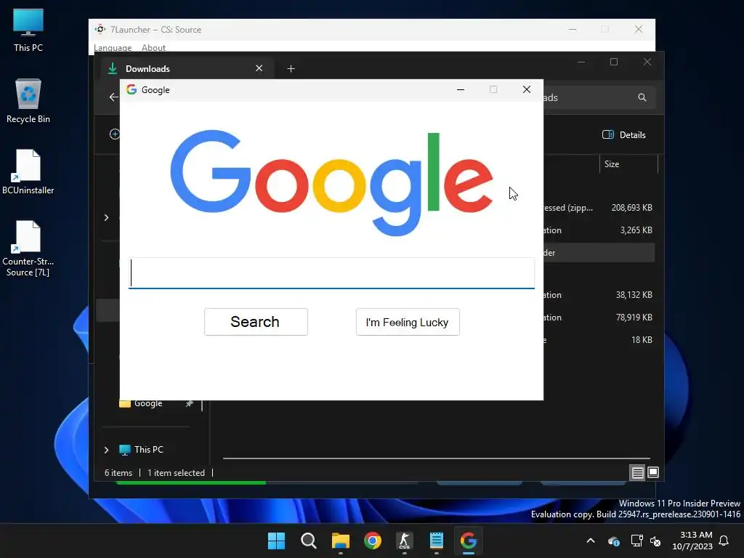Show hidden system tray icons
This screenshot has height=558, width=744.
pos(591,541)
